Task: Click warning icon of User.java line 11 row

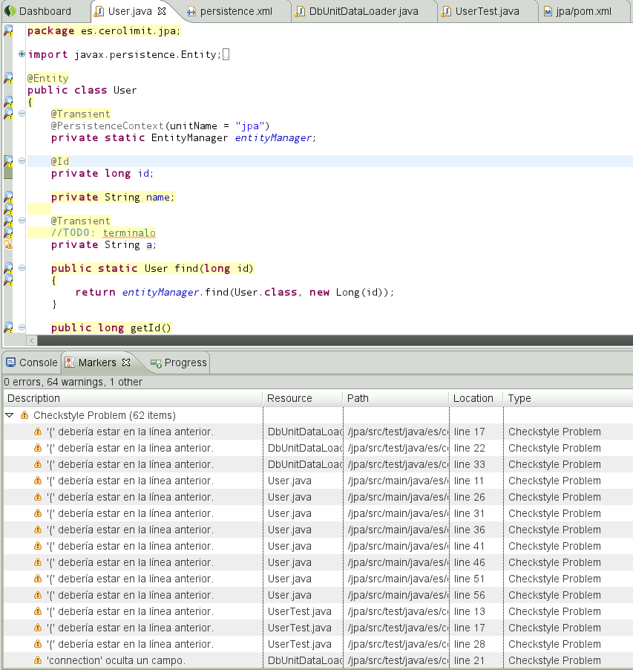Action: (x=38, y=481)
